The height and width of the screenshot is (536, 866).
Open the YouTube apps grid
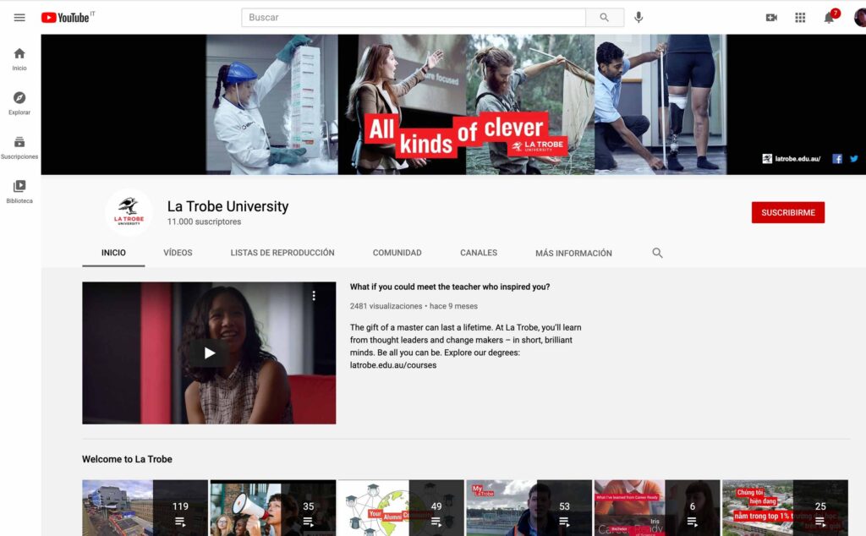(x=800, y=18)
